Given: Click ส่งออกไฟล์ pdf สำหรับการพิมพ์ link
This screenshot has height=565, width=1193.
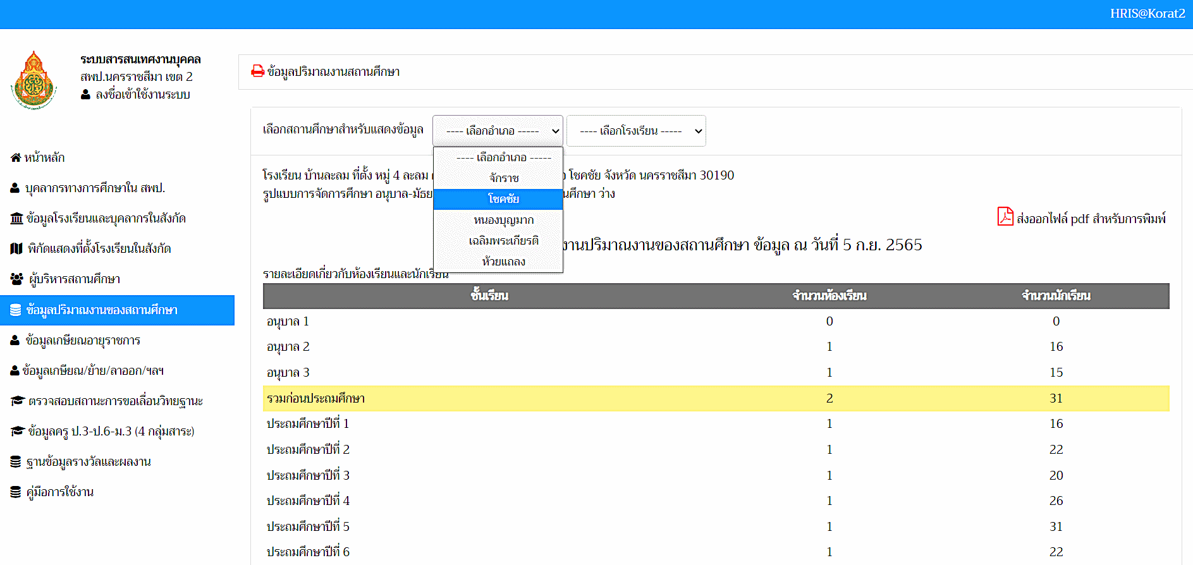Looking at the screenshot, I should (1091, 219).
